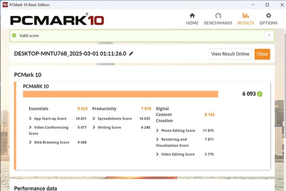Click the Options gear icon
The image size is (286, 191).
[x=268, y=16]
